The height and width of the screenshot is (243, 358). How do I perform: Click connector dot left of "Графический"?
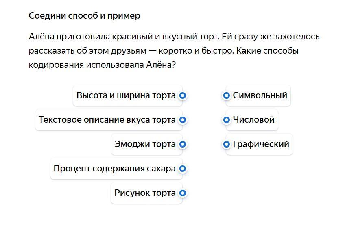click(226, 144)
